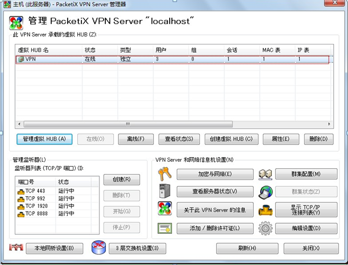Click the 管理虚拟 HUB (A) button
348x265 pixels.
[x=44, y=139]
